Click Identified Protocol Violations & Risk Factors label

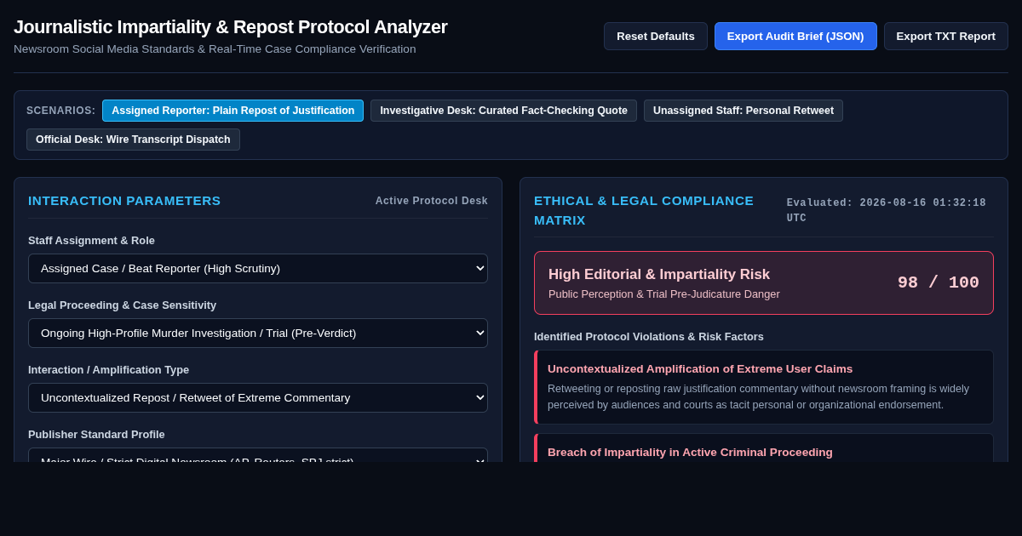click(649, 337)
